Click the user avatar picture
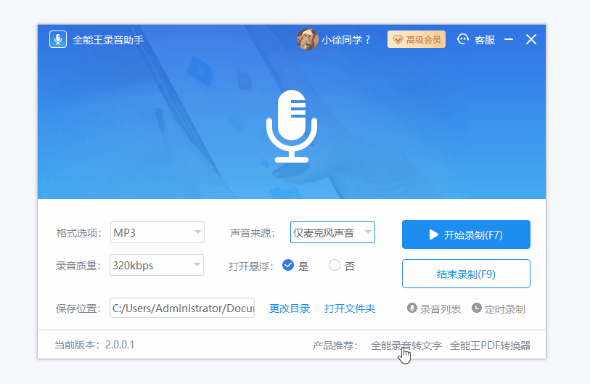The height and width of the screenshot is (384, 590). (x=308, y=39)
